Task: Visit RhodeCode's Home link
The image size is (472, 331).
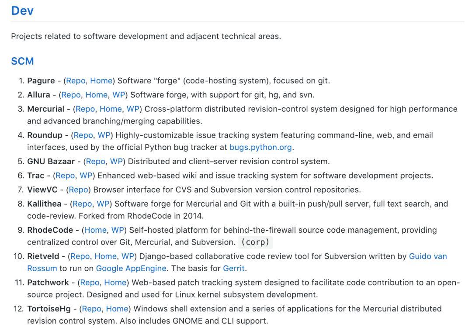Action: [x=95, y=230]
